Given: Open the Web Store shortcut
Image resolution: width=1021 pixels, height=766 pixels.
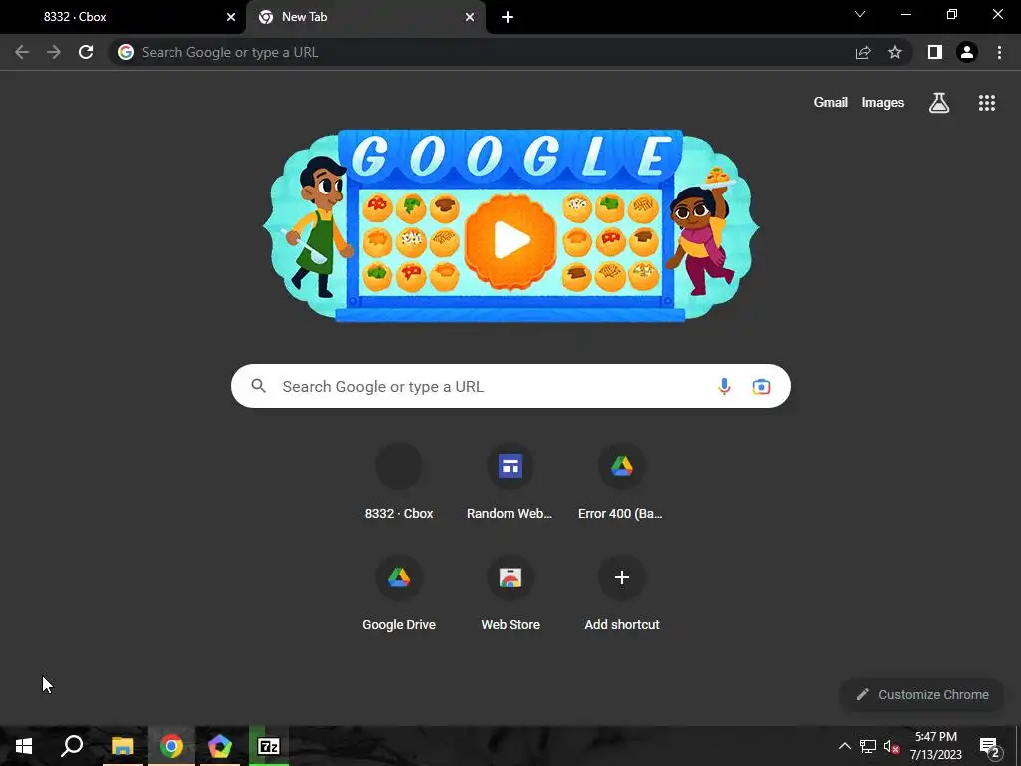Looking at the screenshot, I should pos(510,593).
